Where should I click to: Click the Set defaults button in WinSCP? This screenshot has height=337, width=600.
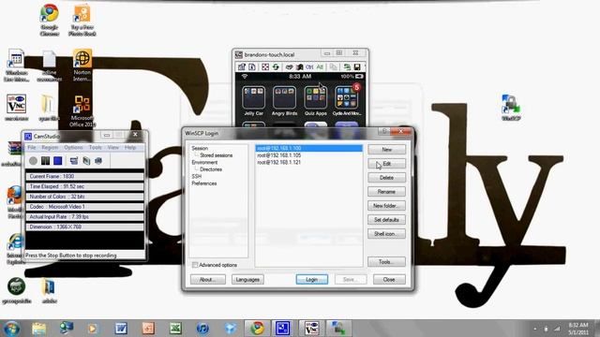[x=386, y=220]
